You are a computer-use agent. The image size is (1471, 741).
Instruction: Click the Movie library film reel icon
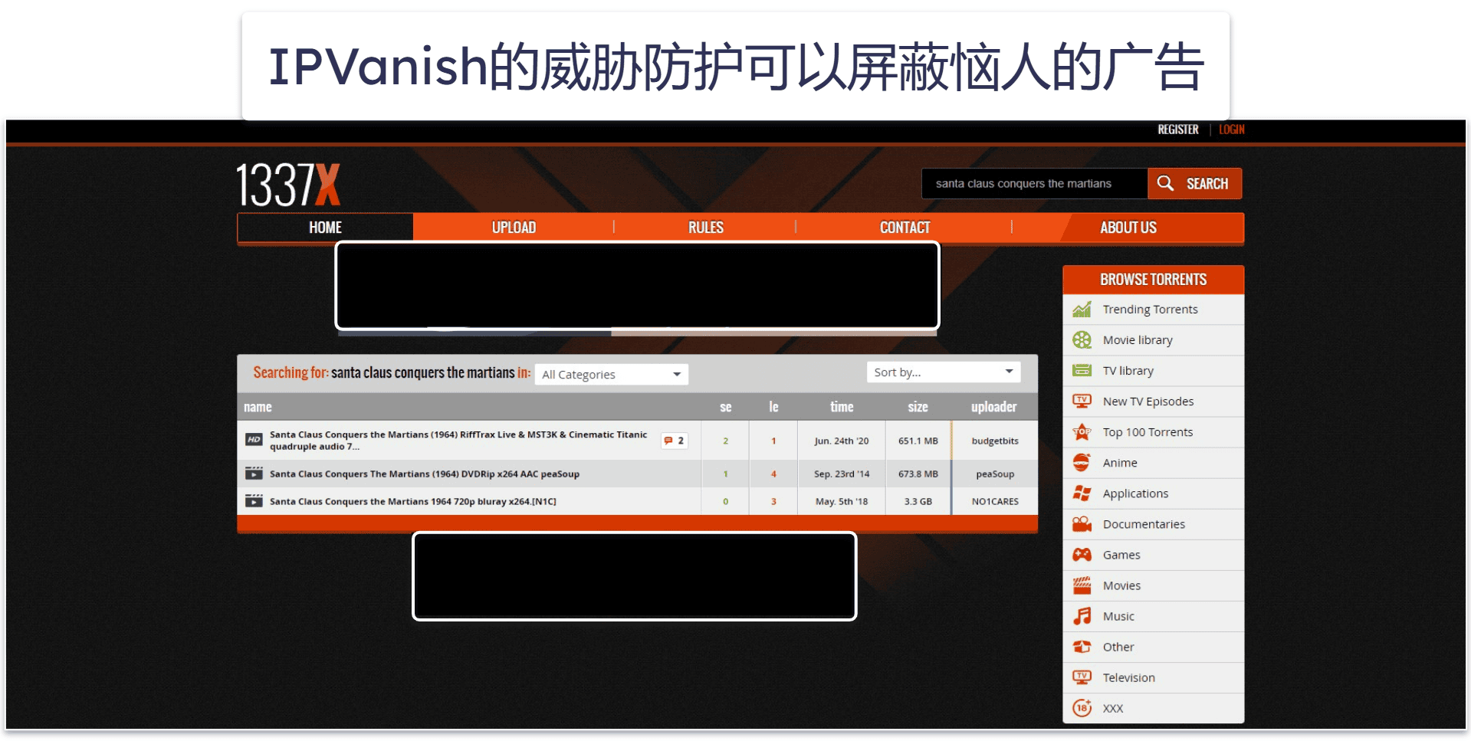(x=1082, y=340)
